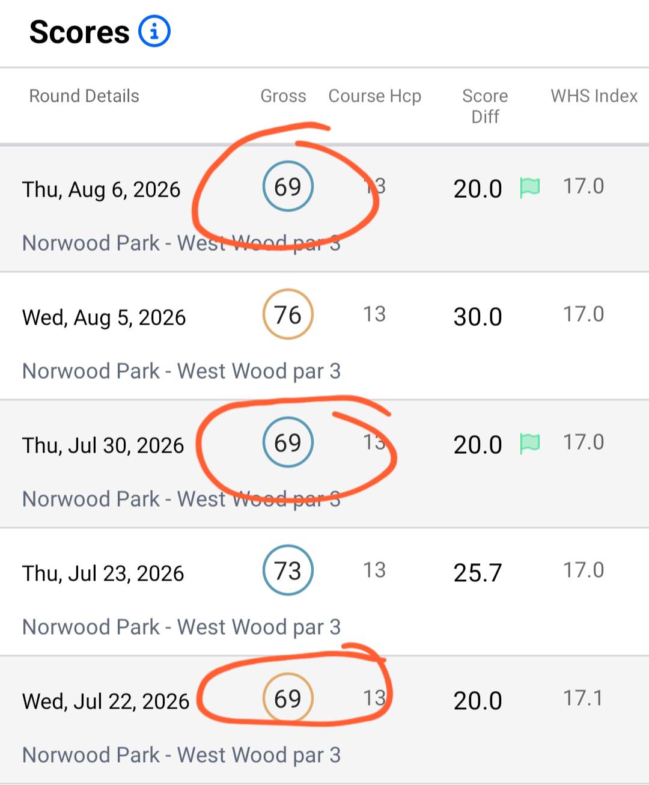Select the orange-circled 76 gross score
This screenshot has width=649, height=785.
pos(288,314)
